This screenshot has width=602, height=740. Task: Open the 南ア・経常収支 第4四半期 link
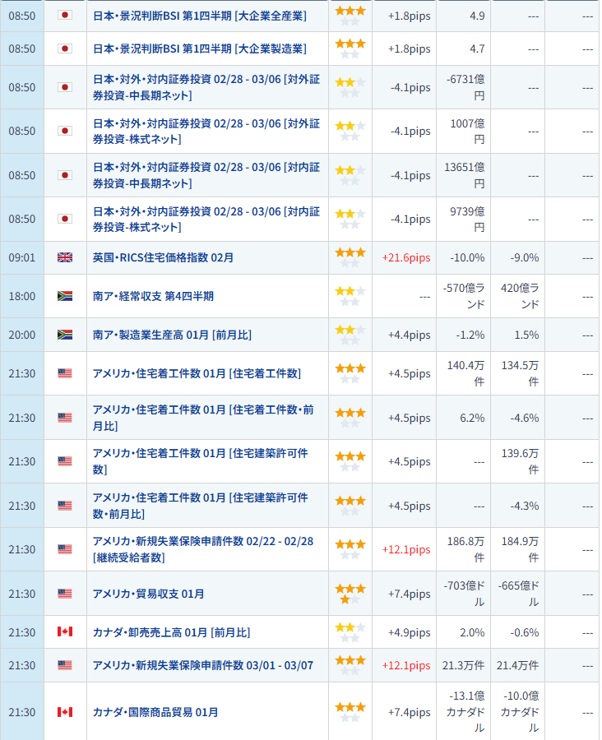153,296
